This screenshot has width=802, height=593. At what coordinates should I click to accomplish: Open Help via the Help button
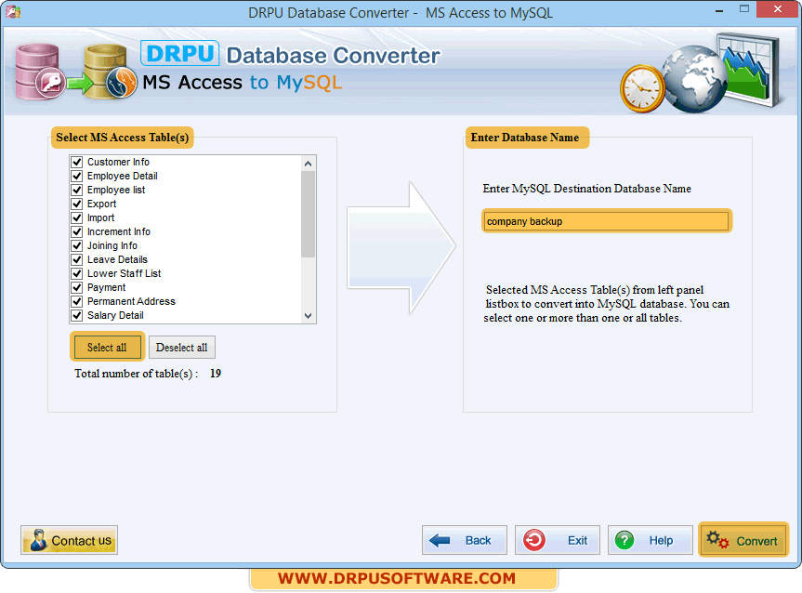click(x=651, y=540)
